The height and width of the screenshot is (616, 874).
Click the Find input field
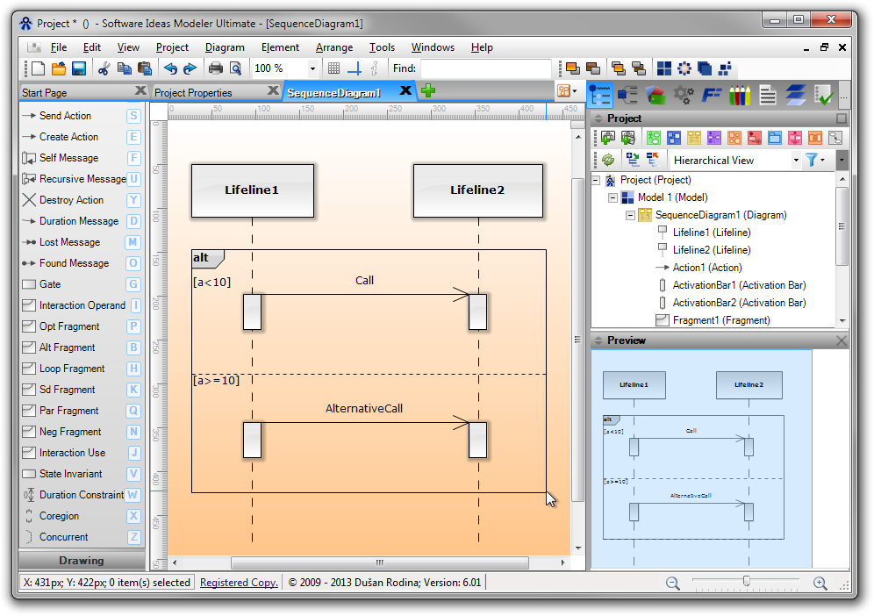coord(485,68)
